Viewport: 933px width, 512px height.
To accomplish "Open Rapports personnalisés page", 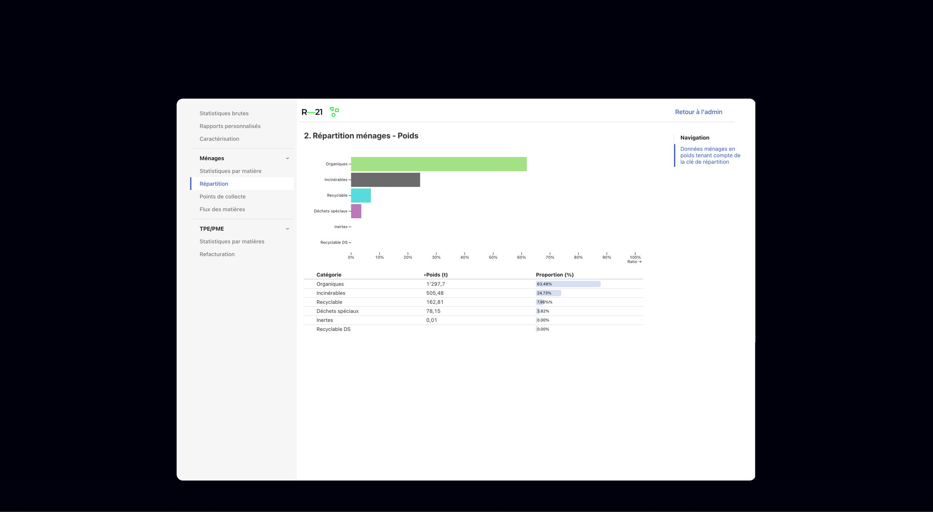I will pos(230,126).
